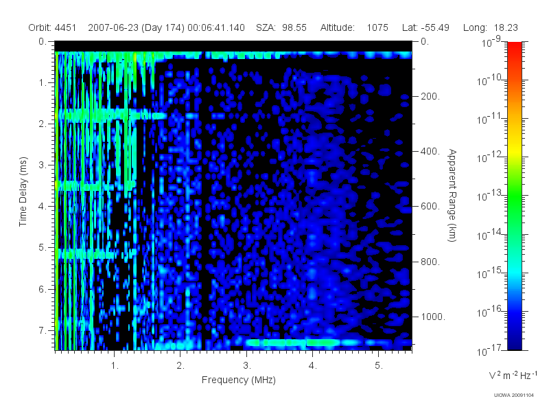Image resolution: width=549 pixels, height=412 pixels.
Task: Click the green echo band near 3.5 ms delay
Action: (x=95, y=185)
